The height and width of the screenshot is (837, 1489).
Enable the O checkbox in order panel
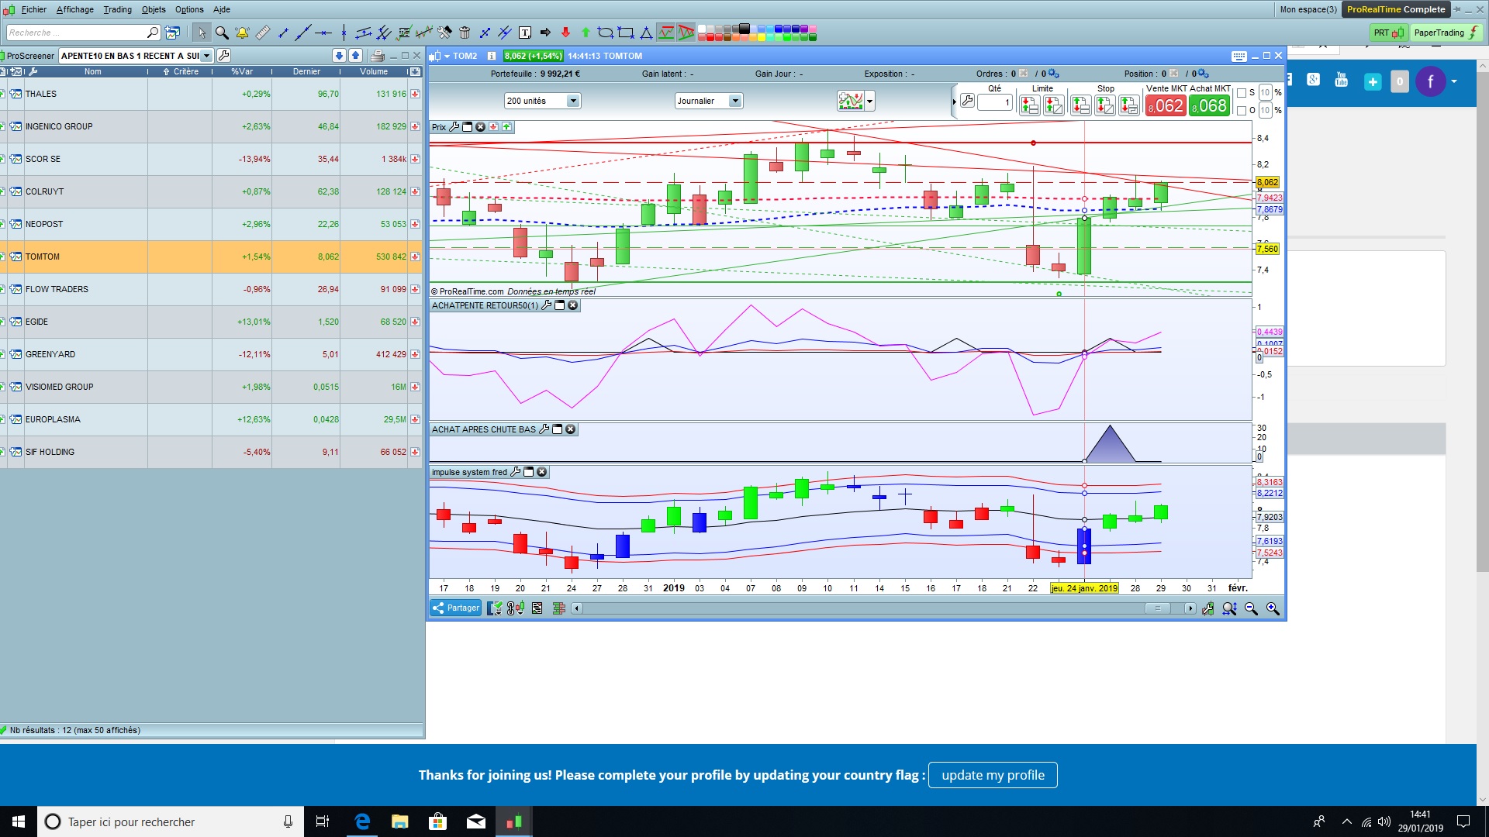(1242, 111)
